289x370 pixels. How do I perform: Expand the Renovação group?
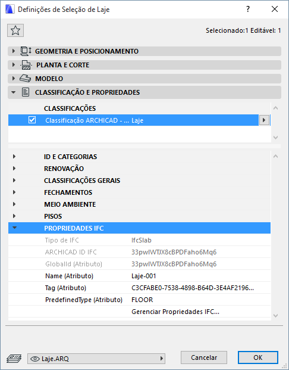(14, 168)
